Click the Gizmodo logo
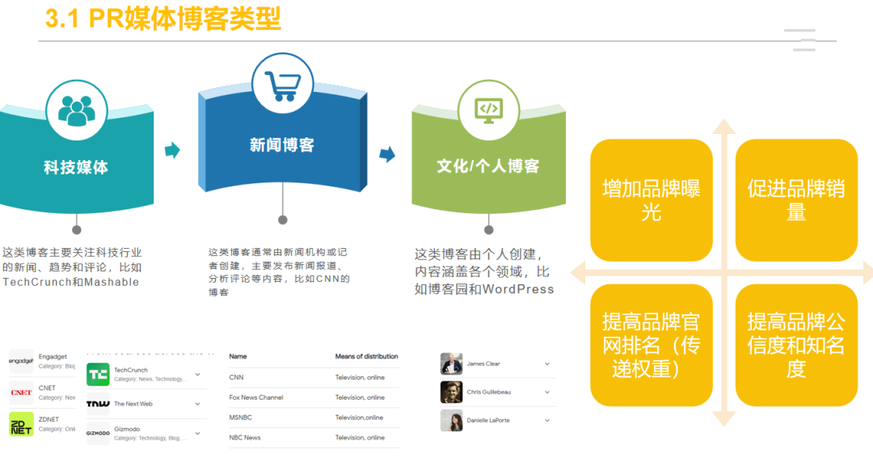This screenshot has width=873, height=458. click(98, 433)
